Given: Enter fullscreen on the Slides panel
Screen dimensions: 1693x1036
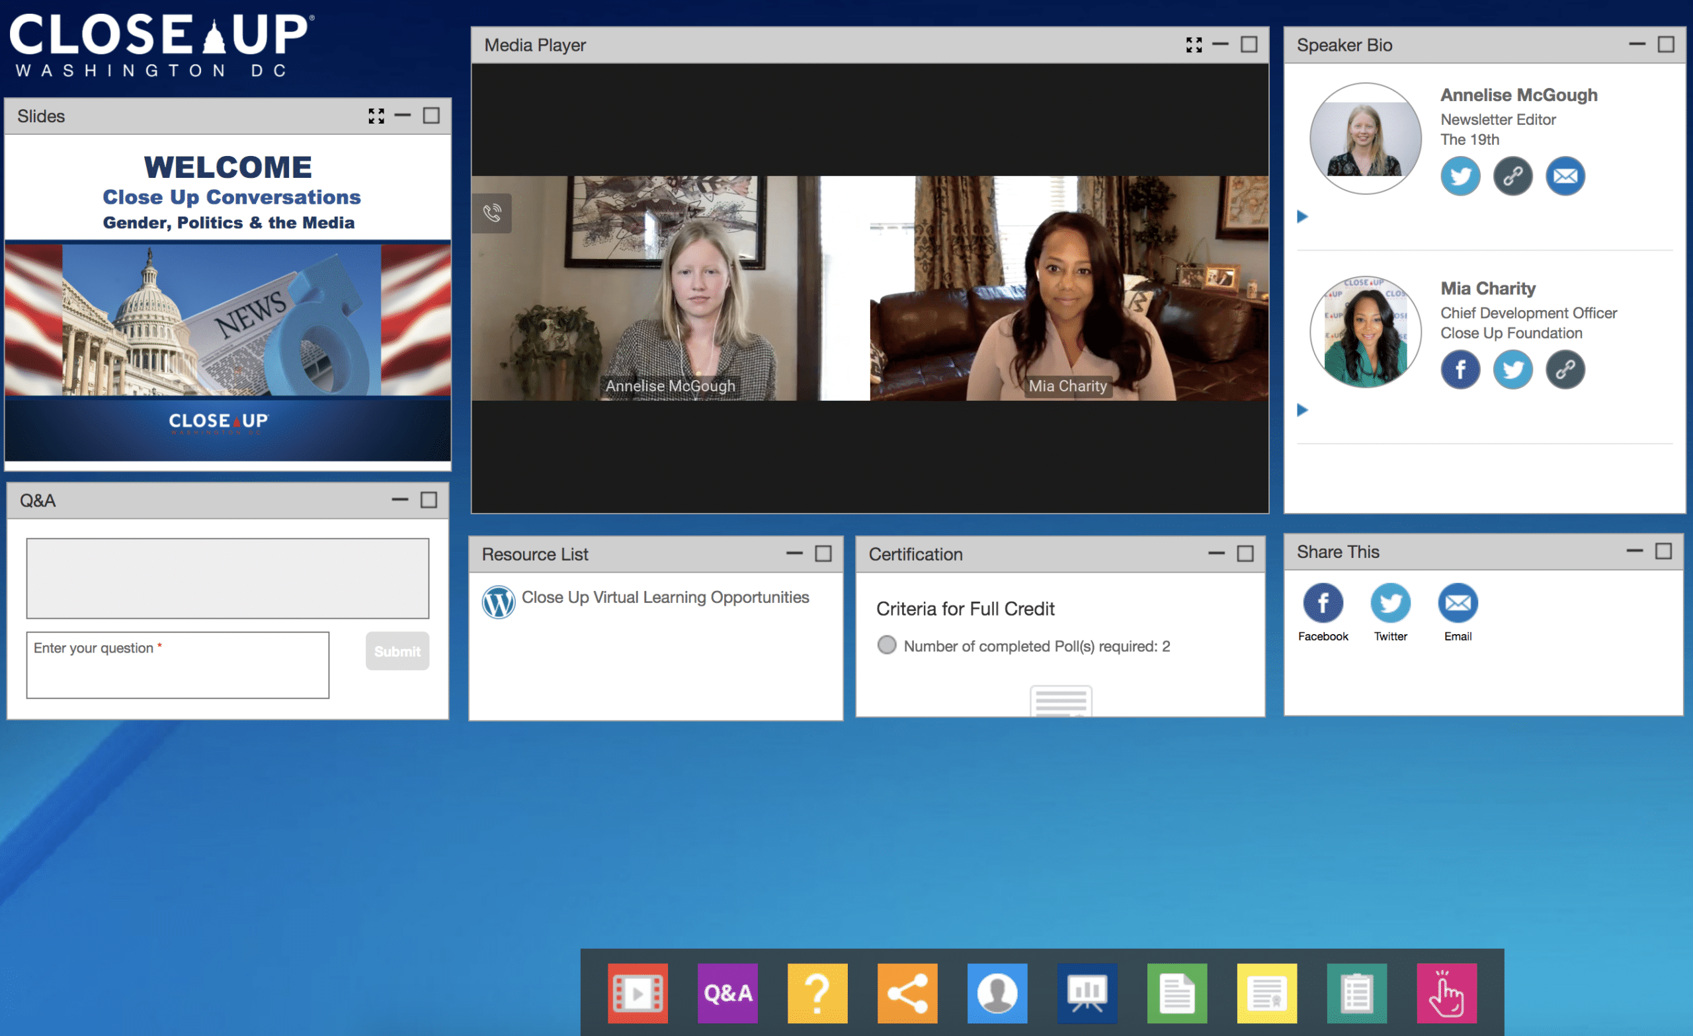Looking at the screenshot, I should (376, 116).
